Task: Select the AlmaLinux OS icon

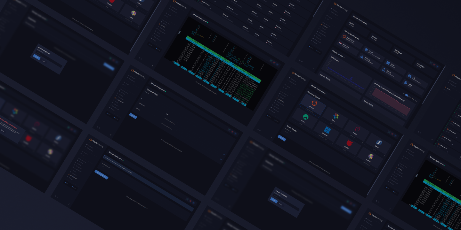Action: coord(336,116)
